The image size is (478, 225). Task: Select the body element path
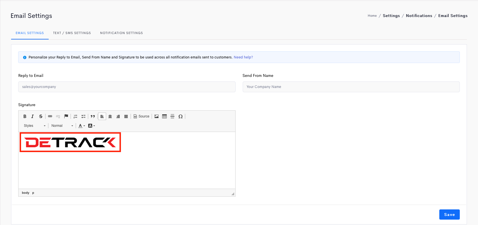pos(26,193)
